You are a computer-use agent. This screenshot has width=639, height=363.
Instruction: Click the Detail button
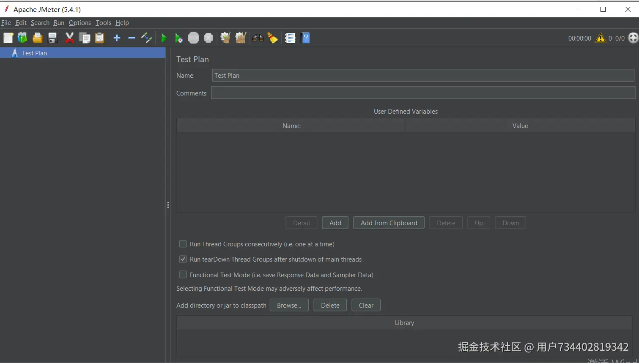[x=302, y=223]
